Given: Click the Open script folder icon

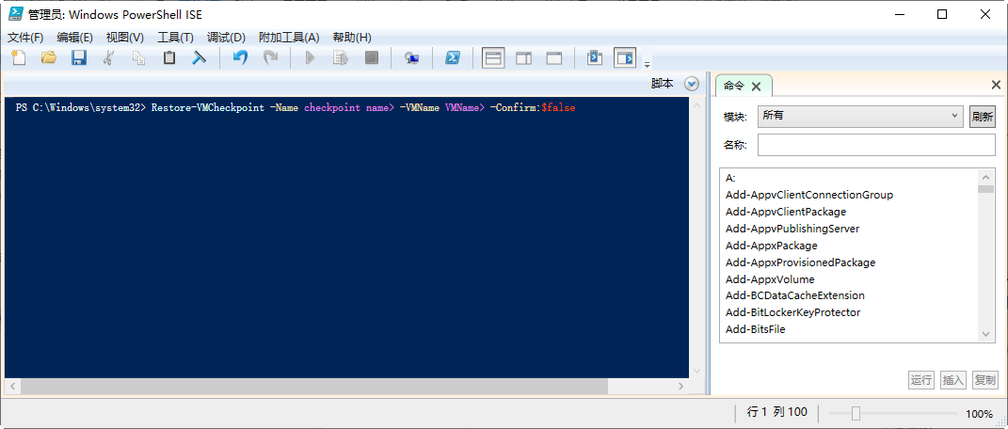Looking at the screenshot, I should [49, 58].
